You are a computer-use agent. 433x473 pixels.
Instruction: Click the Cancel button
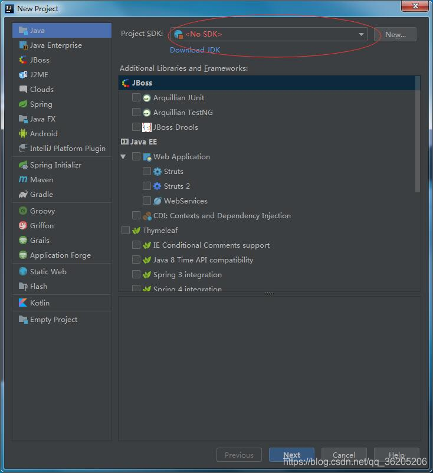344,455
